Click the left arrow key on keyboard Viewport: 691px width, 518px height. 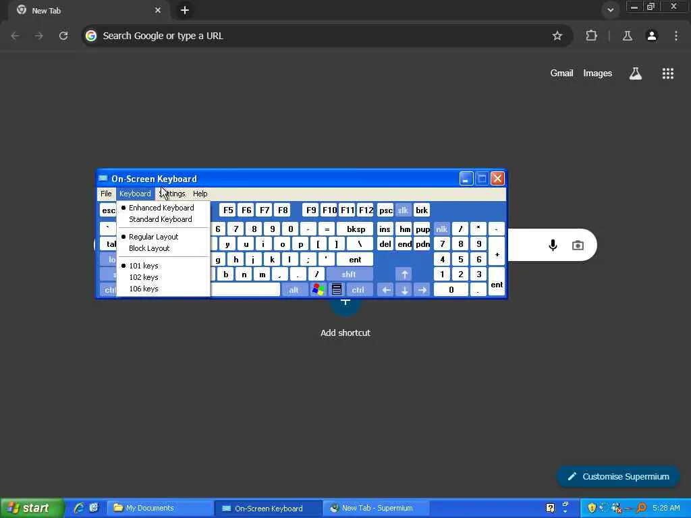coord(386,290)
